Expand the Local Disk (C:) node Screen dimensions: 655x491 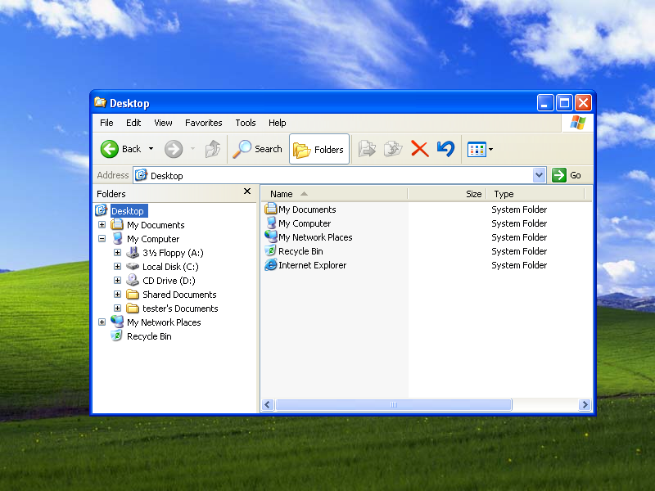117,267
